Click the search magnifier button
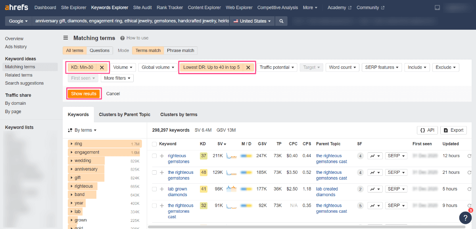Viewport: 476px width, 229px height. [281, 21]
